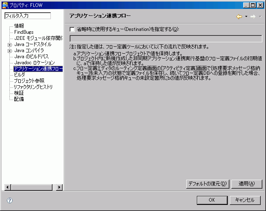The width and height of the screenshot is (266, 211).
Task: Open the back history dropdown arrow
Action: [x=246, y=17]
